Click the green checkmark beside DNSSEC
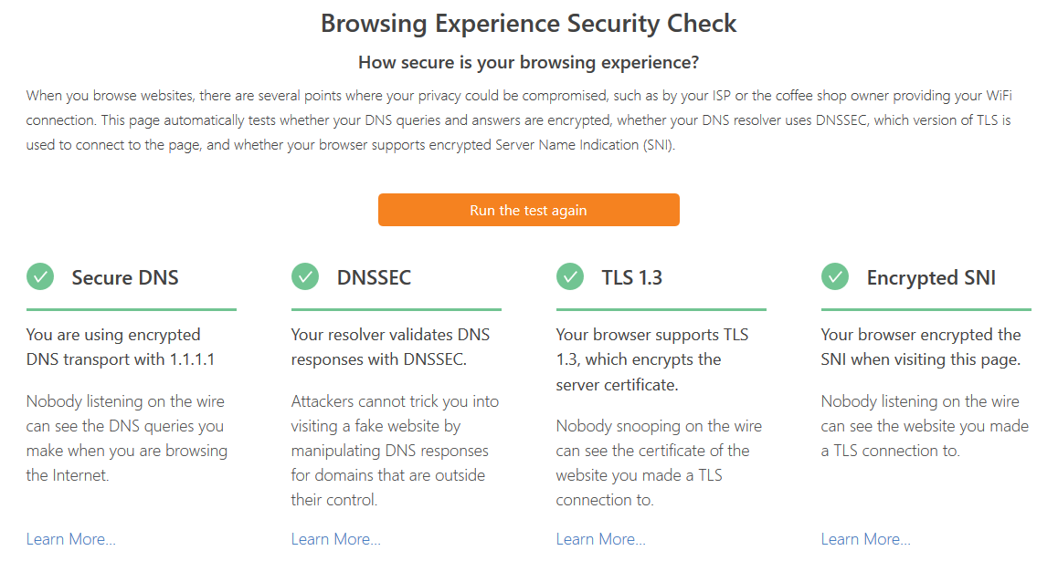The width and height of the screenshot is (1058, 561). click(x=305, y=276)
